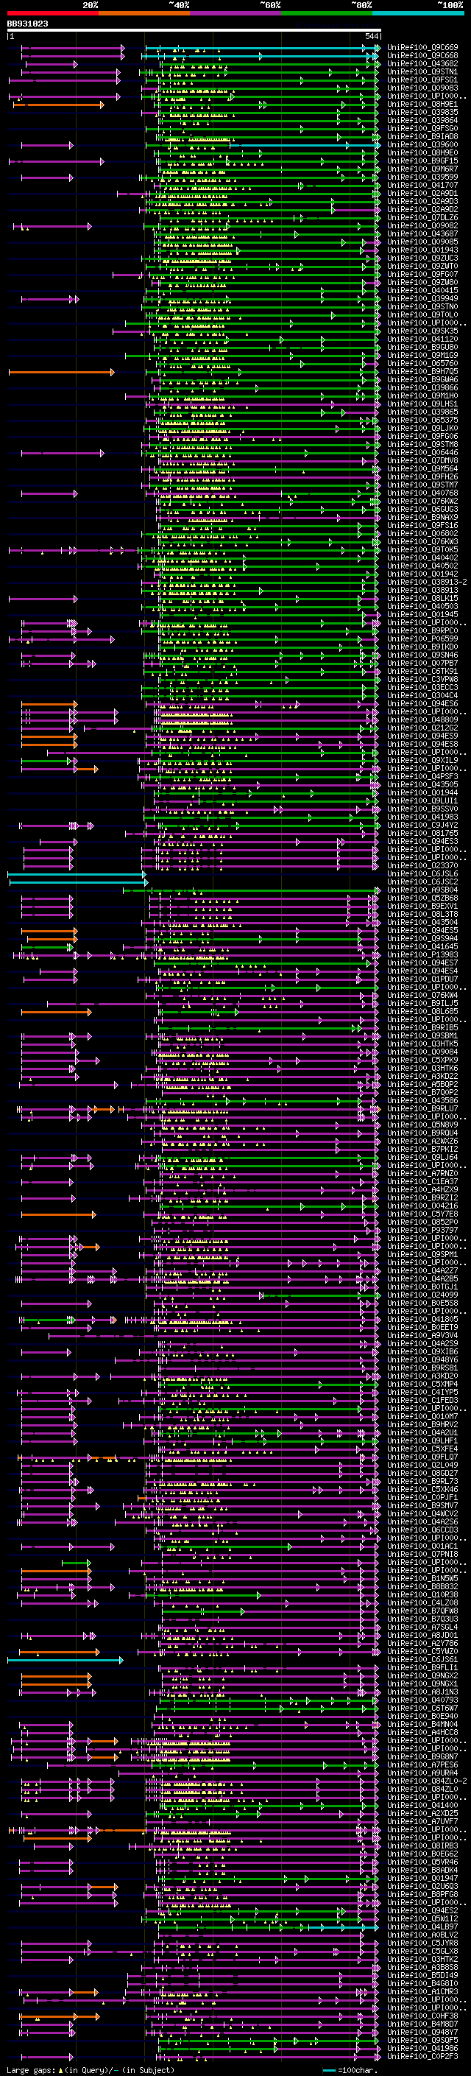Click the UniRef100_C6TK91 label
The image size is (471, 2076).
tap(422, 672)
